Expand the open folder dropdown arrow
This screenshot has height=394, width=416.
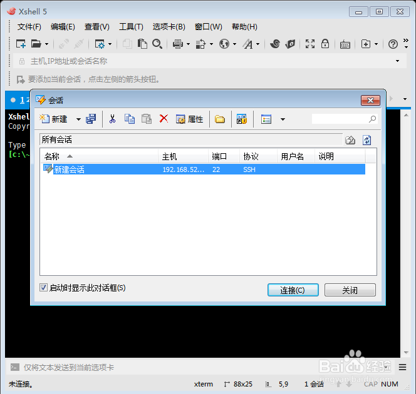pos(47,44)
